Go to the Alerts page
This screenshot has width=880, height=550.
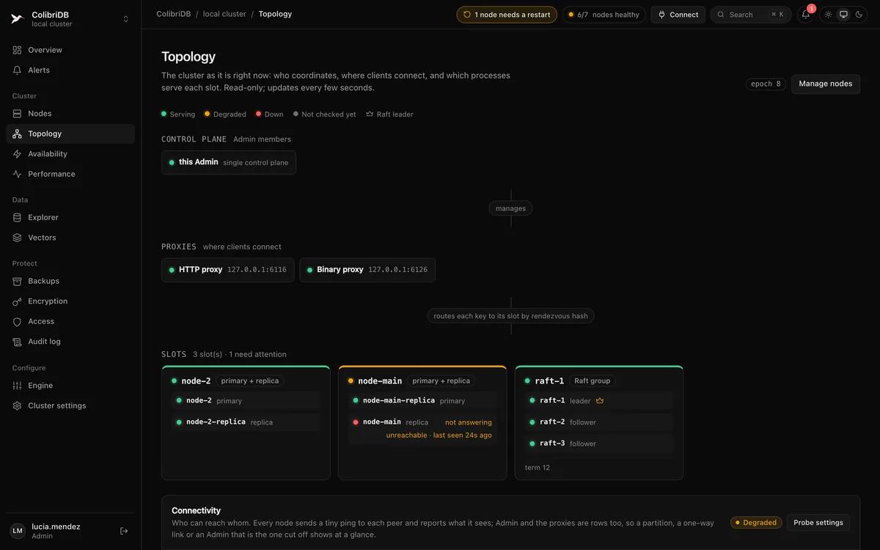pos(70,70)
